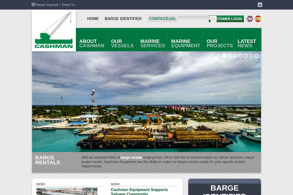Image resolution: width=293 pixels, height=195 pixels.
Task: Open the Cashman Equipment Supports Salvage Community article
Action: (139, 191)
